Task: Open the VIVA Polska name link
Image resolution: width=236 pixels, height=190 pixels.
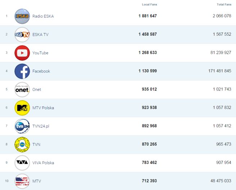Action: [x=43, y=163]
